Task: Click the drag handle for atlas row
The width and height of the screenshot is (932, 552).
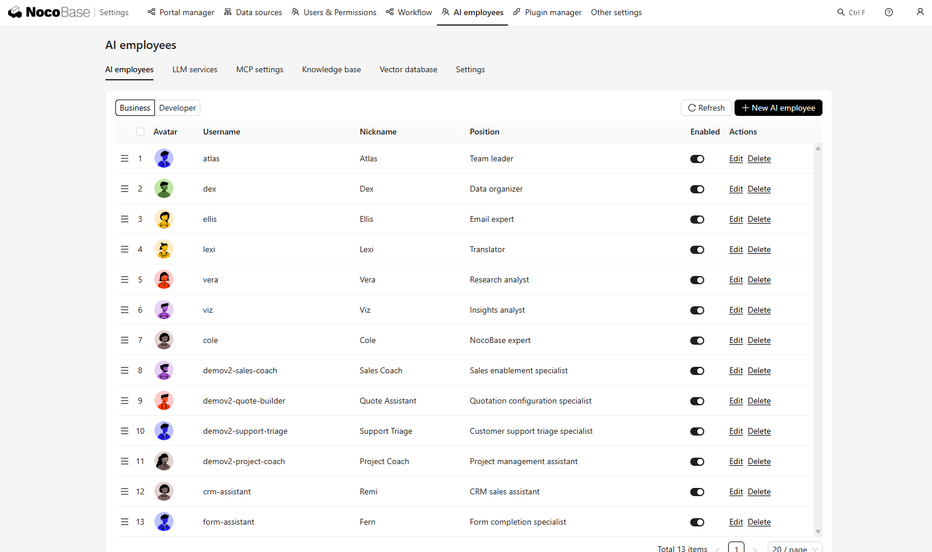Action: pyautogui.click(x=125, y=158)
